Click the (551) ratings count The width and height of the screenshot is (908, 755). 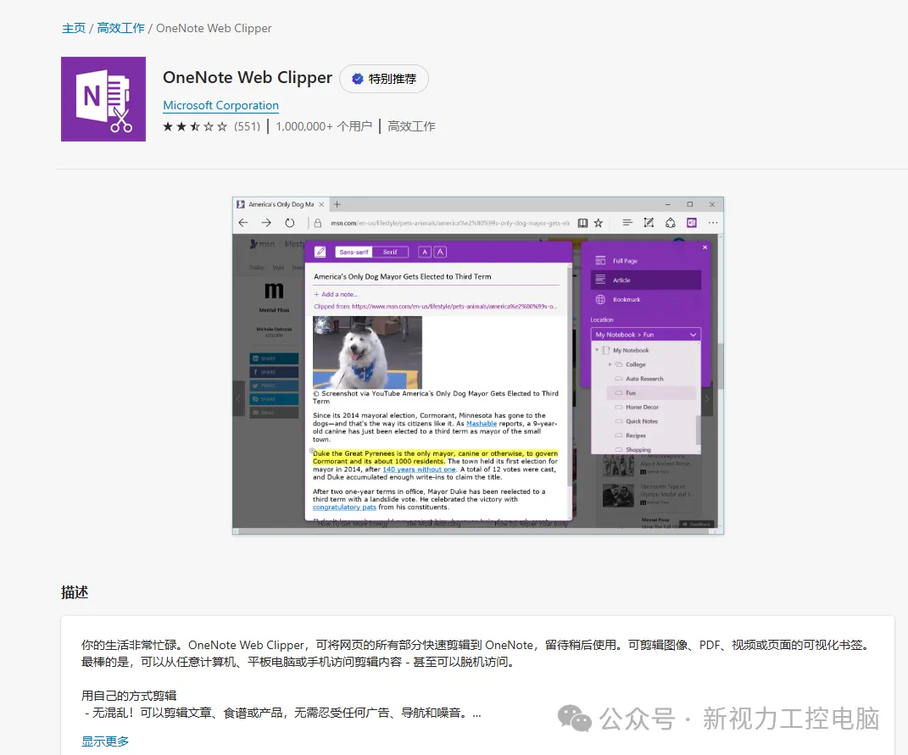248,126
